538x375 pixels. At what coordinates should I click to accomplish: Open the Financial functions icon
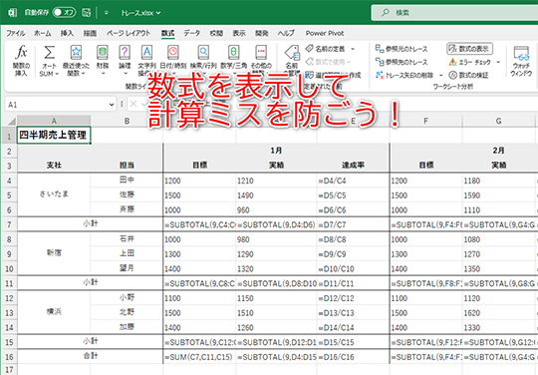click(x=103, y=53)
